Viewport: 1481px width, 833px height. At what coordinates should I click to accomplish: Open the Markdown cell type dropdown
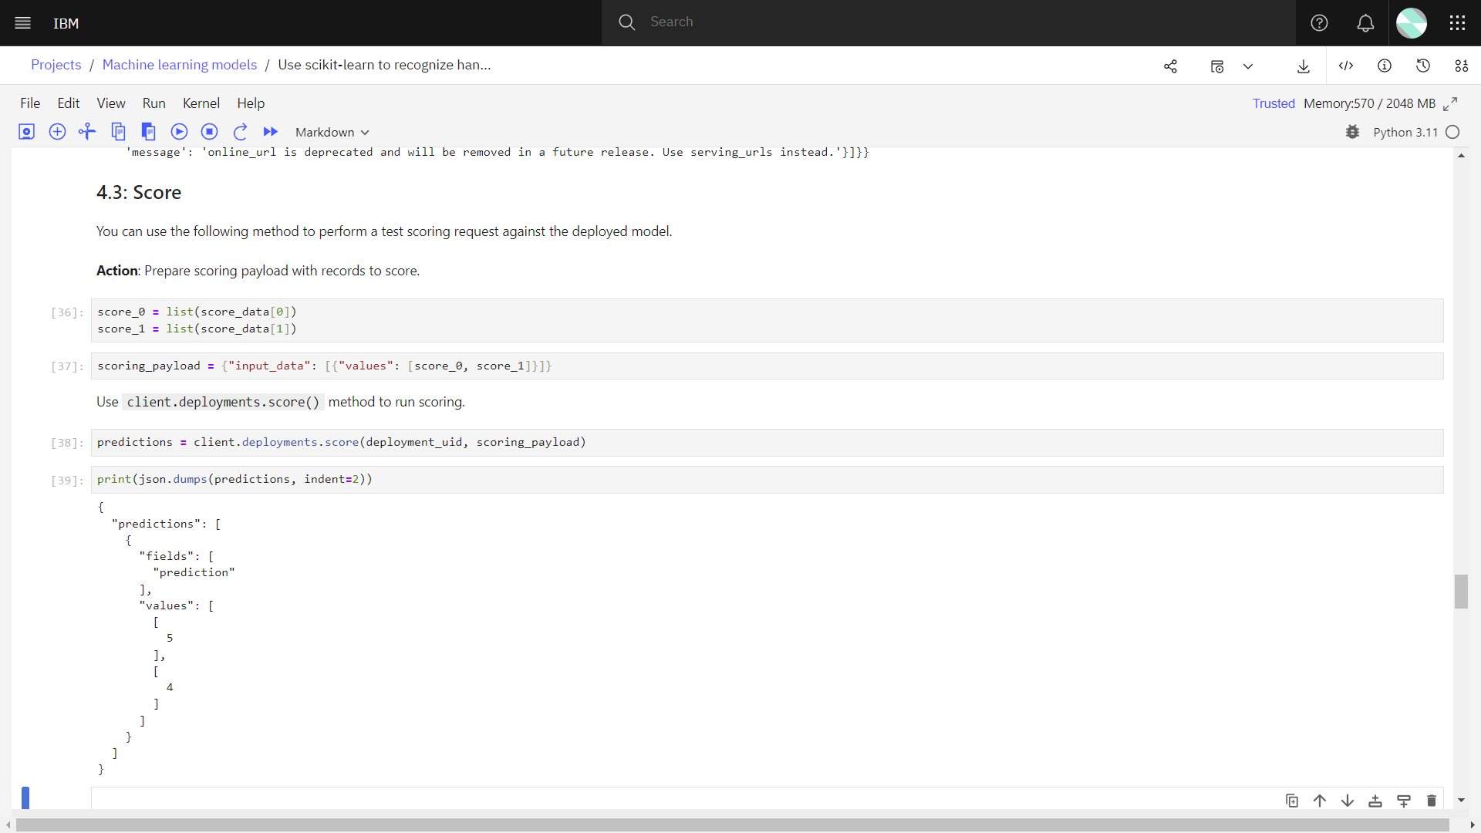[332, 133]
